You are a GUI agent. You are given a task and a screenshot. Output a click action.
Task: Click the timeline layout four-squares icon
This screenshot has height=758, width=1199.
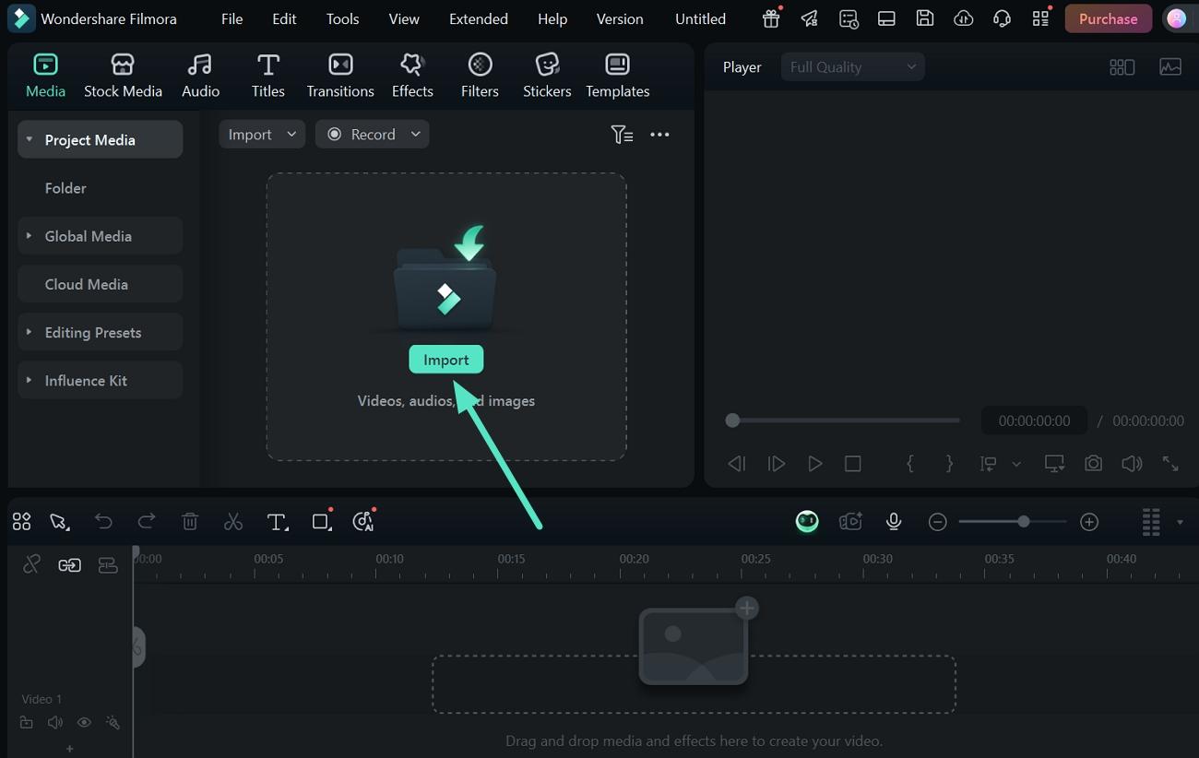coord(21,522)
